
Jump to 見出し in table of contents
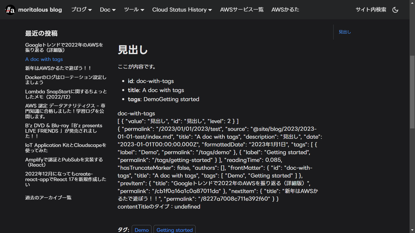click(345, 32)
